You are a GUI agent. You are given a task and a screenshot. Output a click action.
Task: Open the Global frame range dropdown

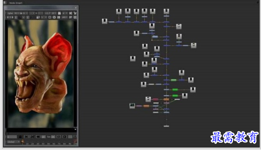(x=13, y=142)
